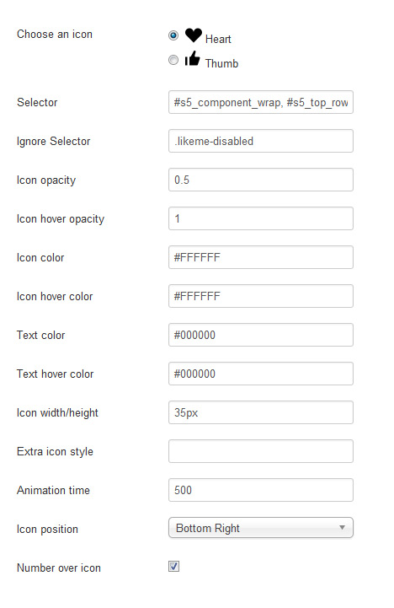Click the Icon hover opacity field
This screenshot has height=608, width=394.
pyautogui.click(x=261, y=218)
